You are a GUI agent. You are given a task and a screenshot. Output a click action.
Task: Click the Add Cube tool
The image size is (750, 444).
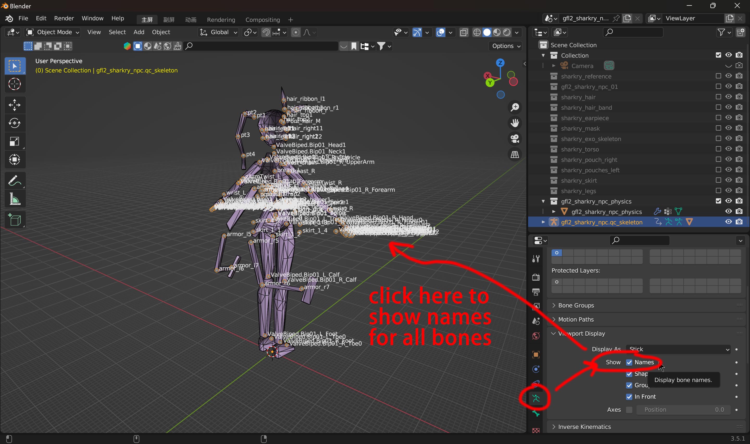click(x=14, y=220)
